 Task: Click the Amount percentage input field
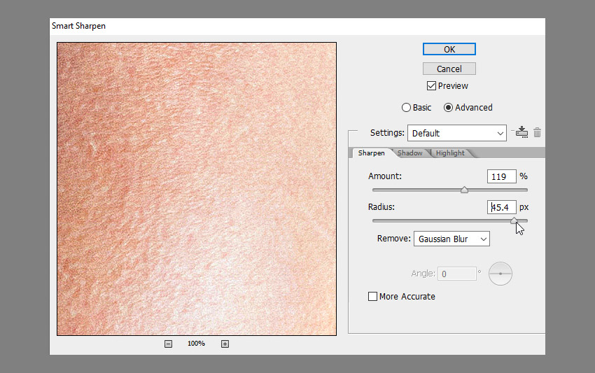pos(502,176)
